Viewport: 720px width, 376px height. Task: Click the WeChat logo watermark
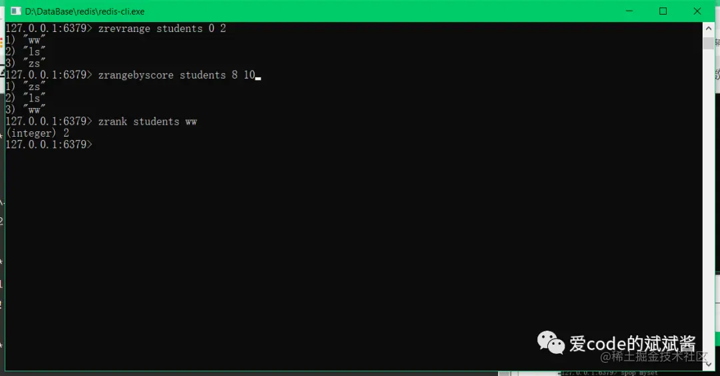point(551,343)
